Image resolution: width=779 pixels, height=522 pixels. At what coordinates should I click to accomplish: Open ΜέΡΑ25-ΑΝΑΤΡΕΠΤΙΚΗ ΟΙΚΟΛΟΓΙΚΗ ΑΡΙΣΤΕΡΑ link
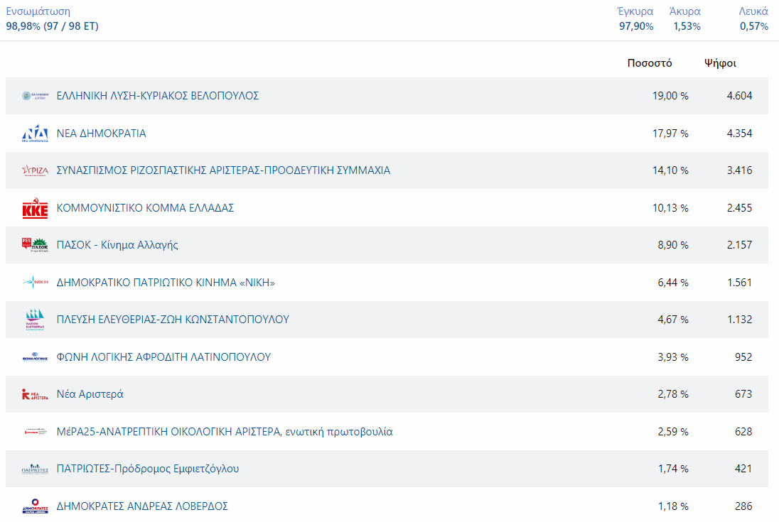[x=225, y=432]
